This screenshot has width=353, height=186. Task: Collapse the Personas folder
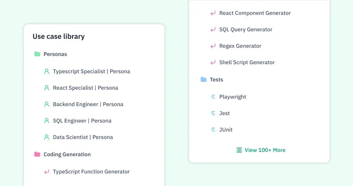[55, 54]
